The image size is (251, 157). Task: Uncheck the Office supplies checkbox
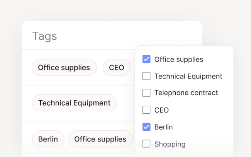[146, 59]
